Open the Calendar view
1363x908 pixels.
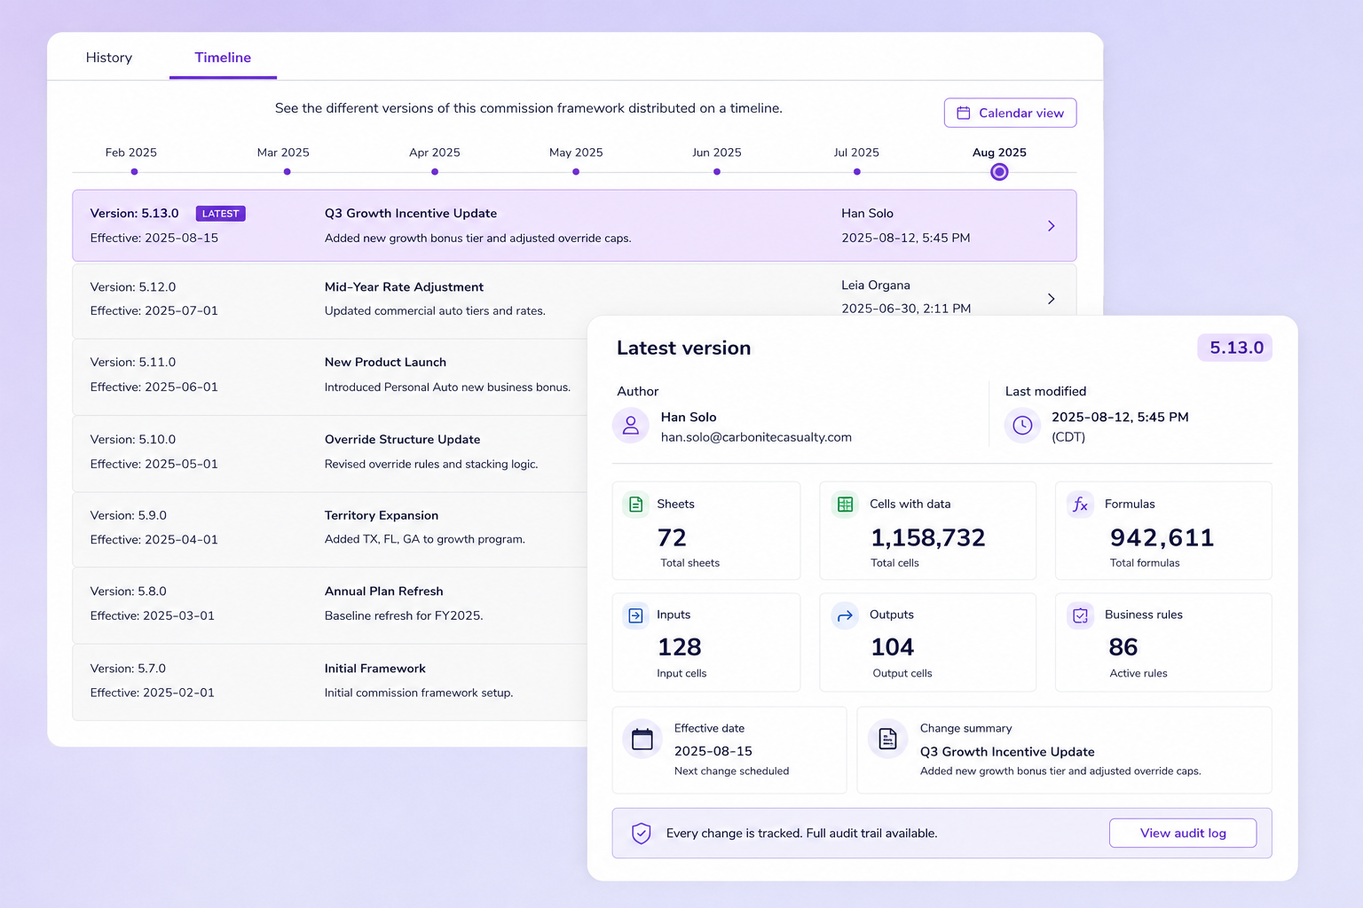click(1010, 113)
